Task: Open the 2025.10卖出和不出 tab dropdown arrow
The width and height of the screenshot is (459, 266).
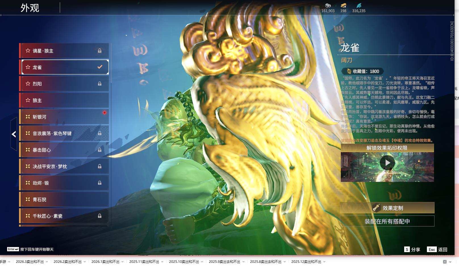Action: pyautogui.click(x=202, y=262)
